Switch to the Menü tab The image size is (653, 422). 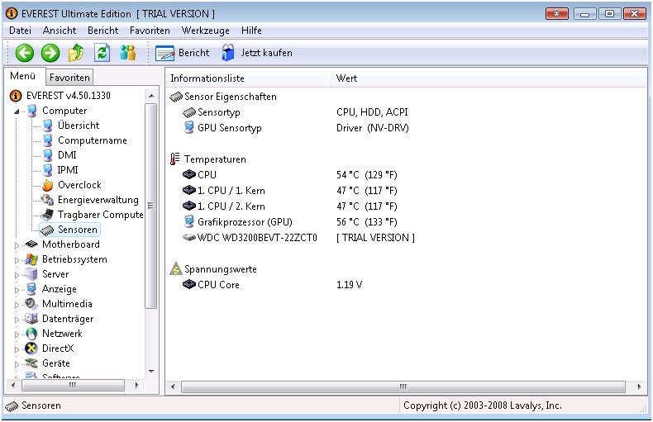pyautogui.click(x=23, y=76)
